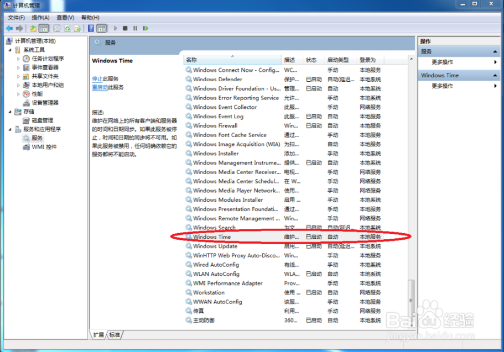The image size is (504, 352).
Task: Collapse the 存储 tree node
Action: (10, 112)
